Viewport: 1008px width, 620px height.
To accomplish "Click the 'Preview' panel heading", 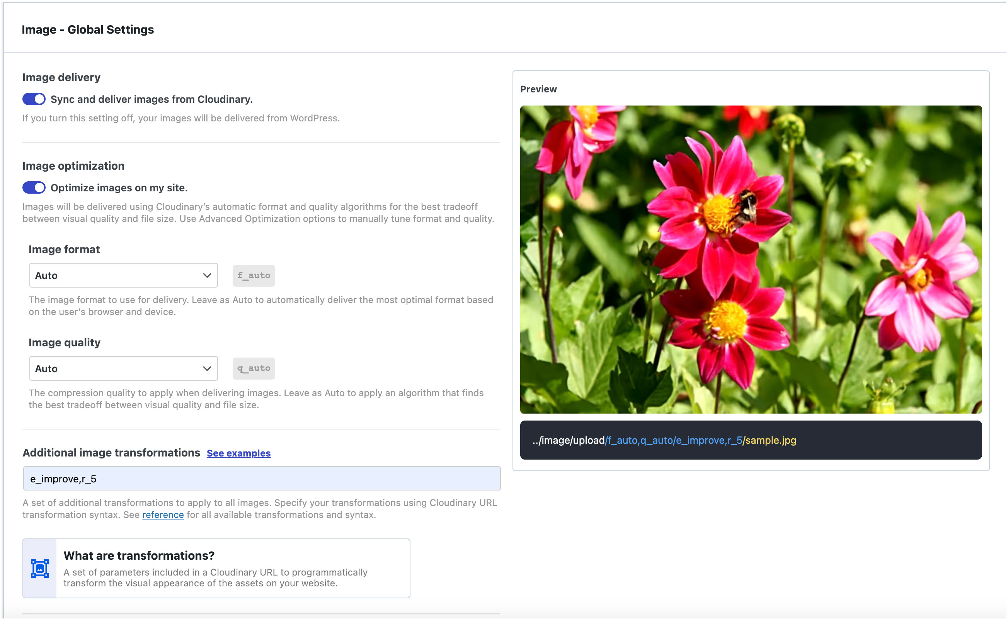I will [x=539, y=89].
